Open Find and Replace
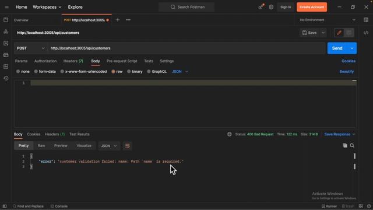The width and height of the screenshot is (373, 210). click(28, 206)
